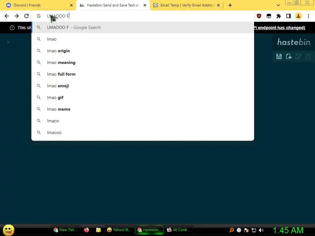
Task: Open the Extensions puzzle piece menu
Action: tap(279, 16)
